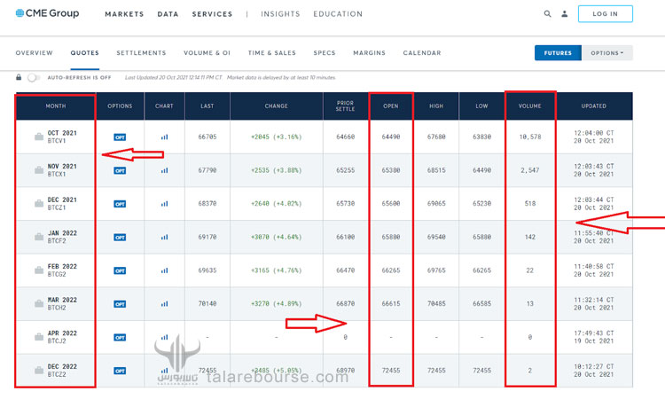Open OCT 2021 BTCV1 contract link
The height and width of the screenshot is (399, 665).
pyautogui.click(x=62, y=137)
